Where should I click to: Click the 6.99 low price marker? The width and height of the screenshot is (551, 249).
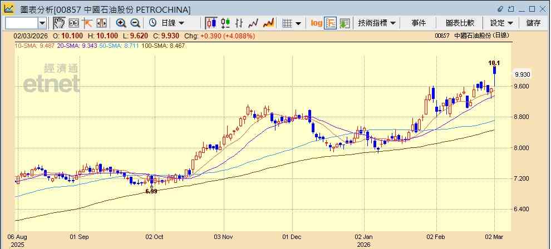click(x=151, y=192)
